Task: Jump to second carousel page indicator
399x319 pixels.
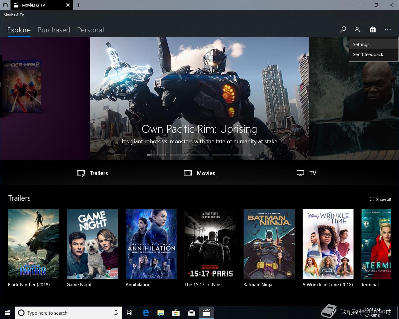Action: [x=178, y=155]
